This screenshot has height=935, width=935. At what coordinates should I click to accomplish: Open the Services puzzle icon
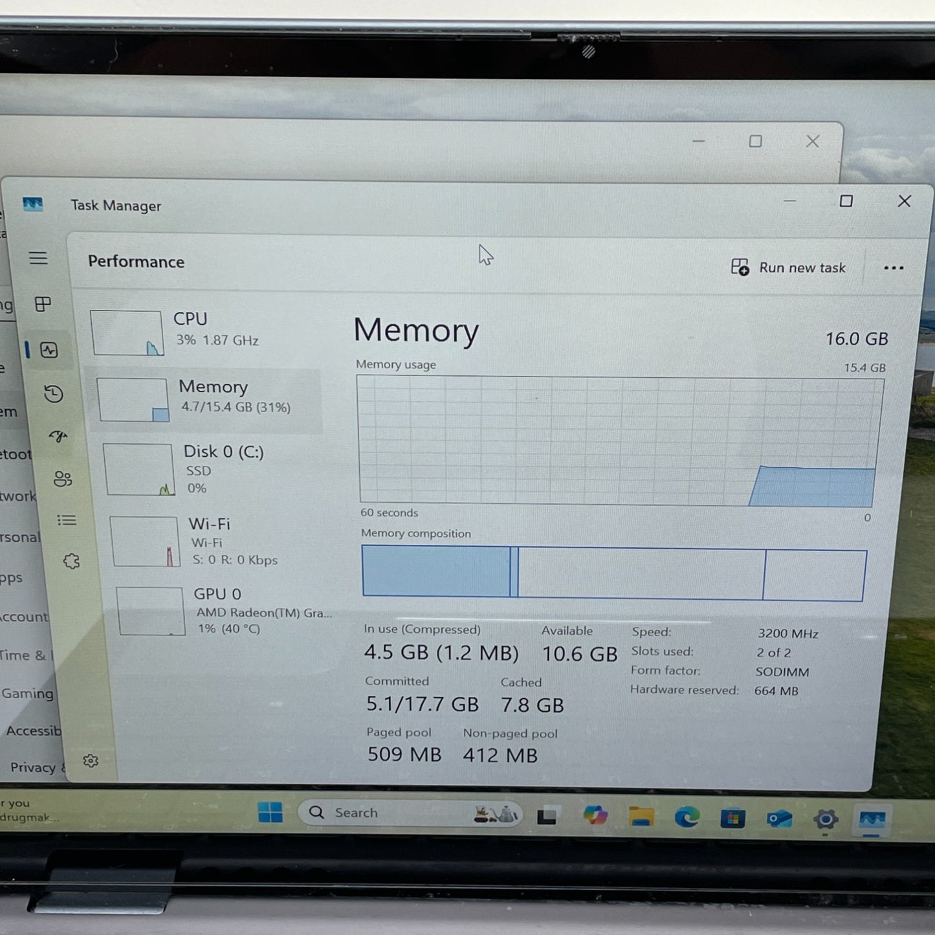[x=71, y=561]
